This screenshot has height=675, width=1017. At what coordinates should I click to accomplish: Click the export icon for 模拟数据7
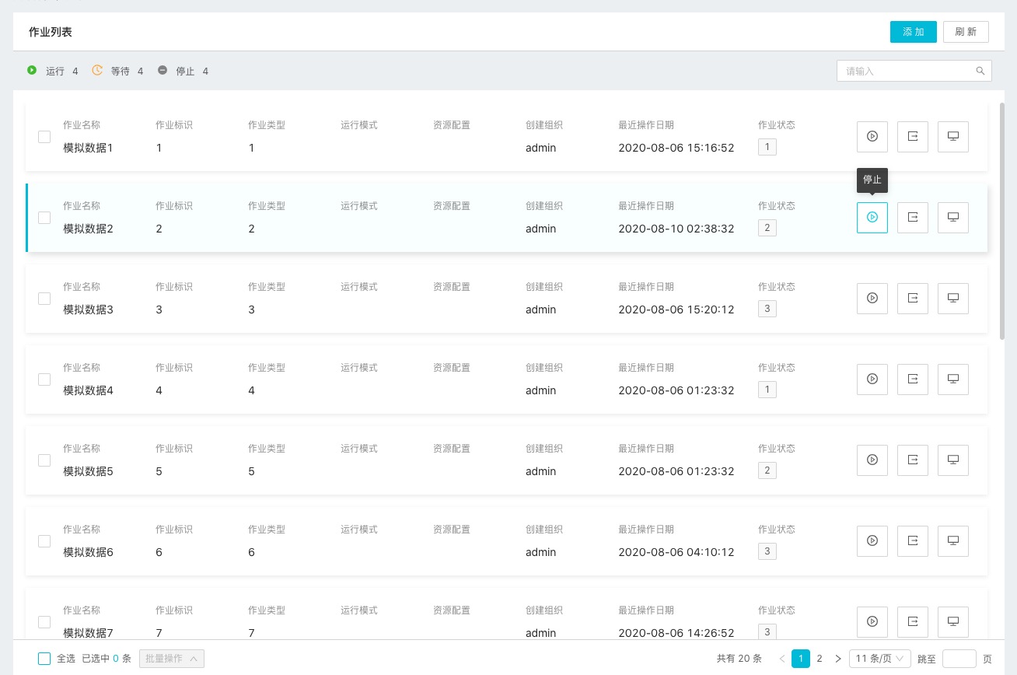pyautogui.click(x=913, y=621)
